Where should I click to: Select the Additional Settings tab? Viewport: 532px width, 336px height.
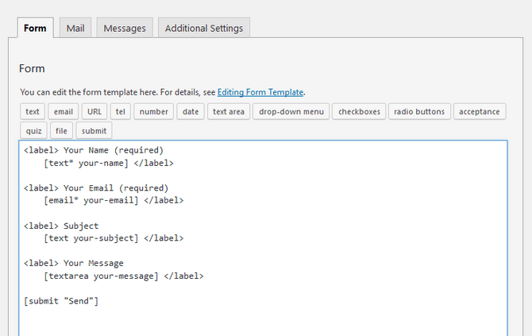(204, 28)
